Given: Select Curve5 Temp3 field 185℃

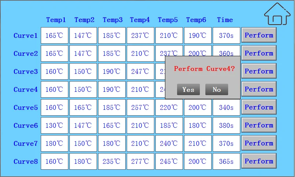Looking at the screenshot, I should coord(112,107).
